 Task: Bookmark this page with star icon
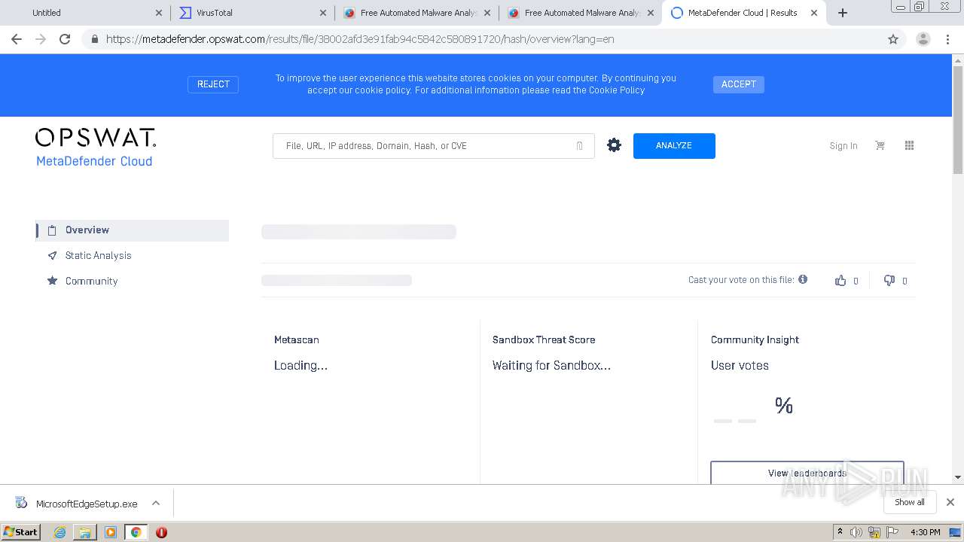coord(893,39)
